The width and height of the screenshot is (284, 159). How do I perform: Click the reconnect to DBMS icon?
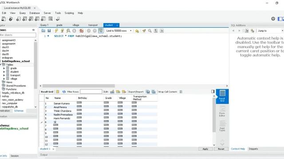coord(58,19)
